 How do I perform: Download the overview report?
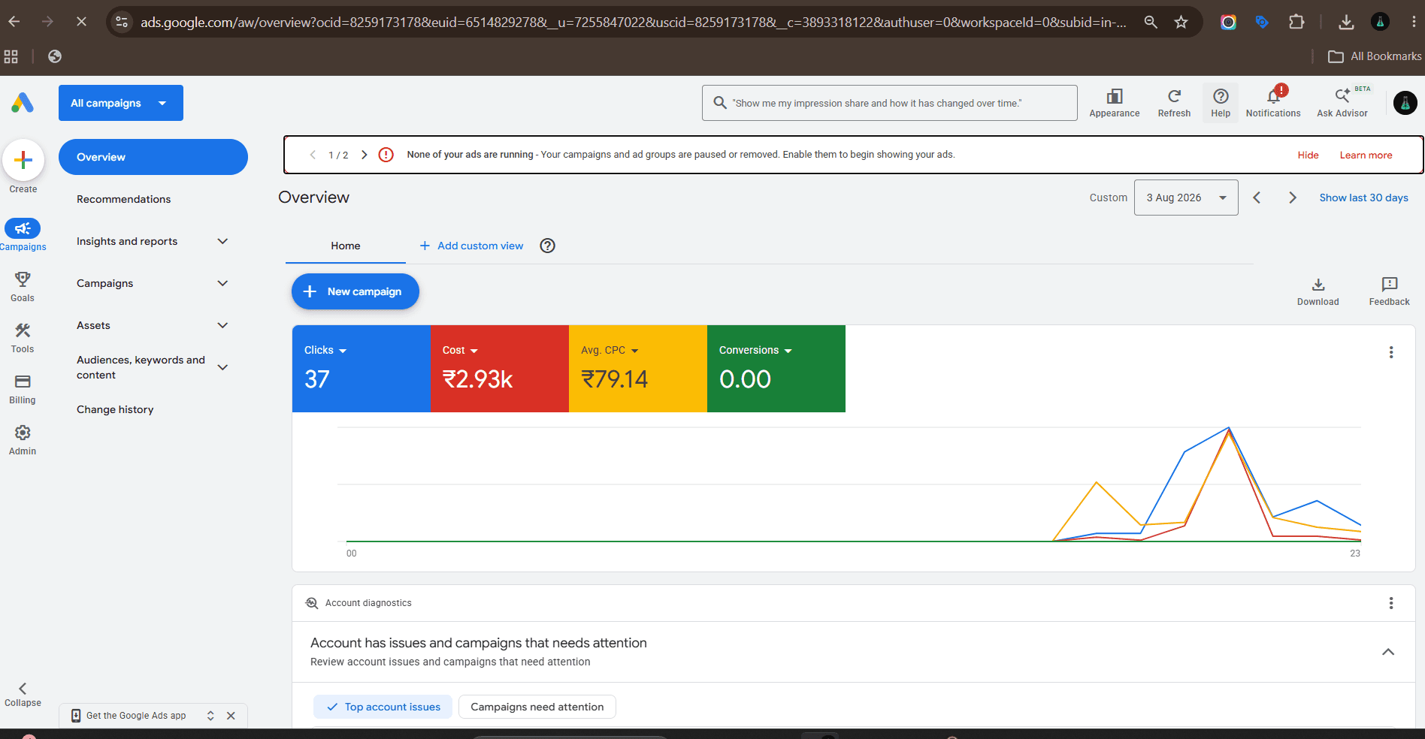tap(1318, 291)
